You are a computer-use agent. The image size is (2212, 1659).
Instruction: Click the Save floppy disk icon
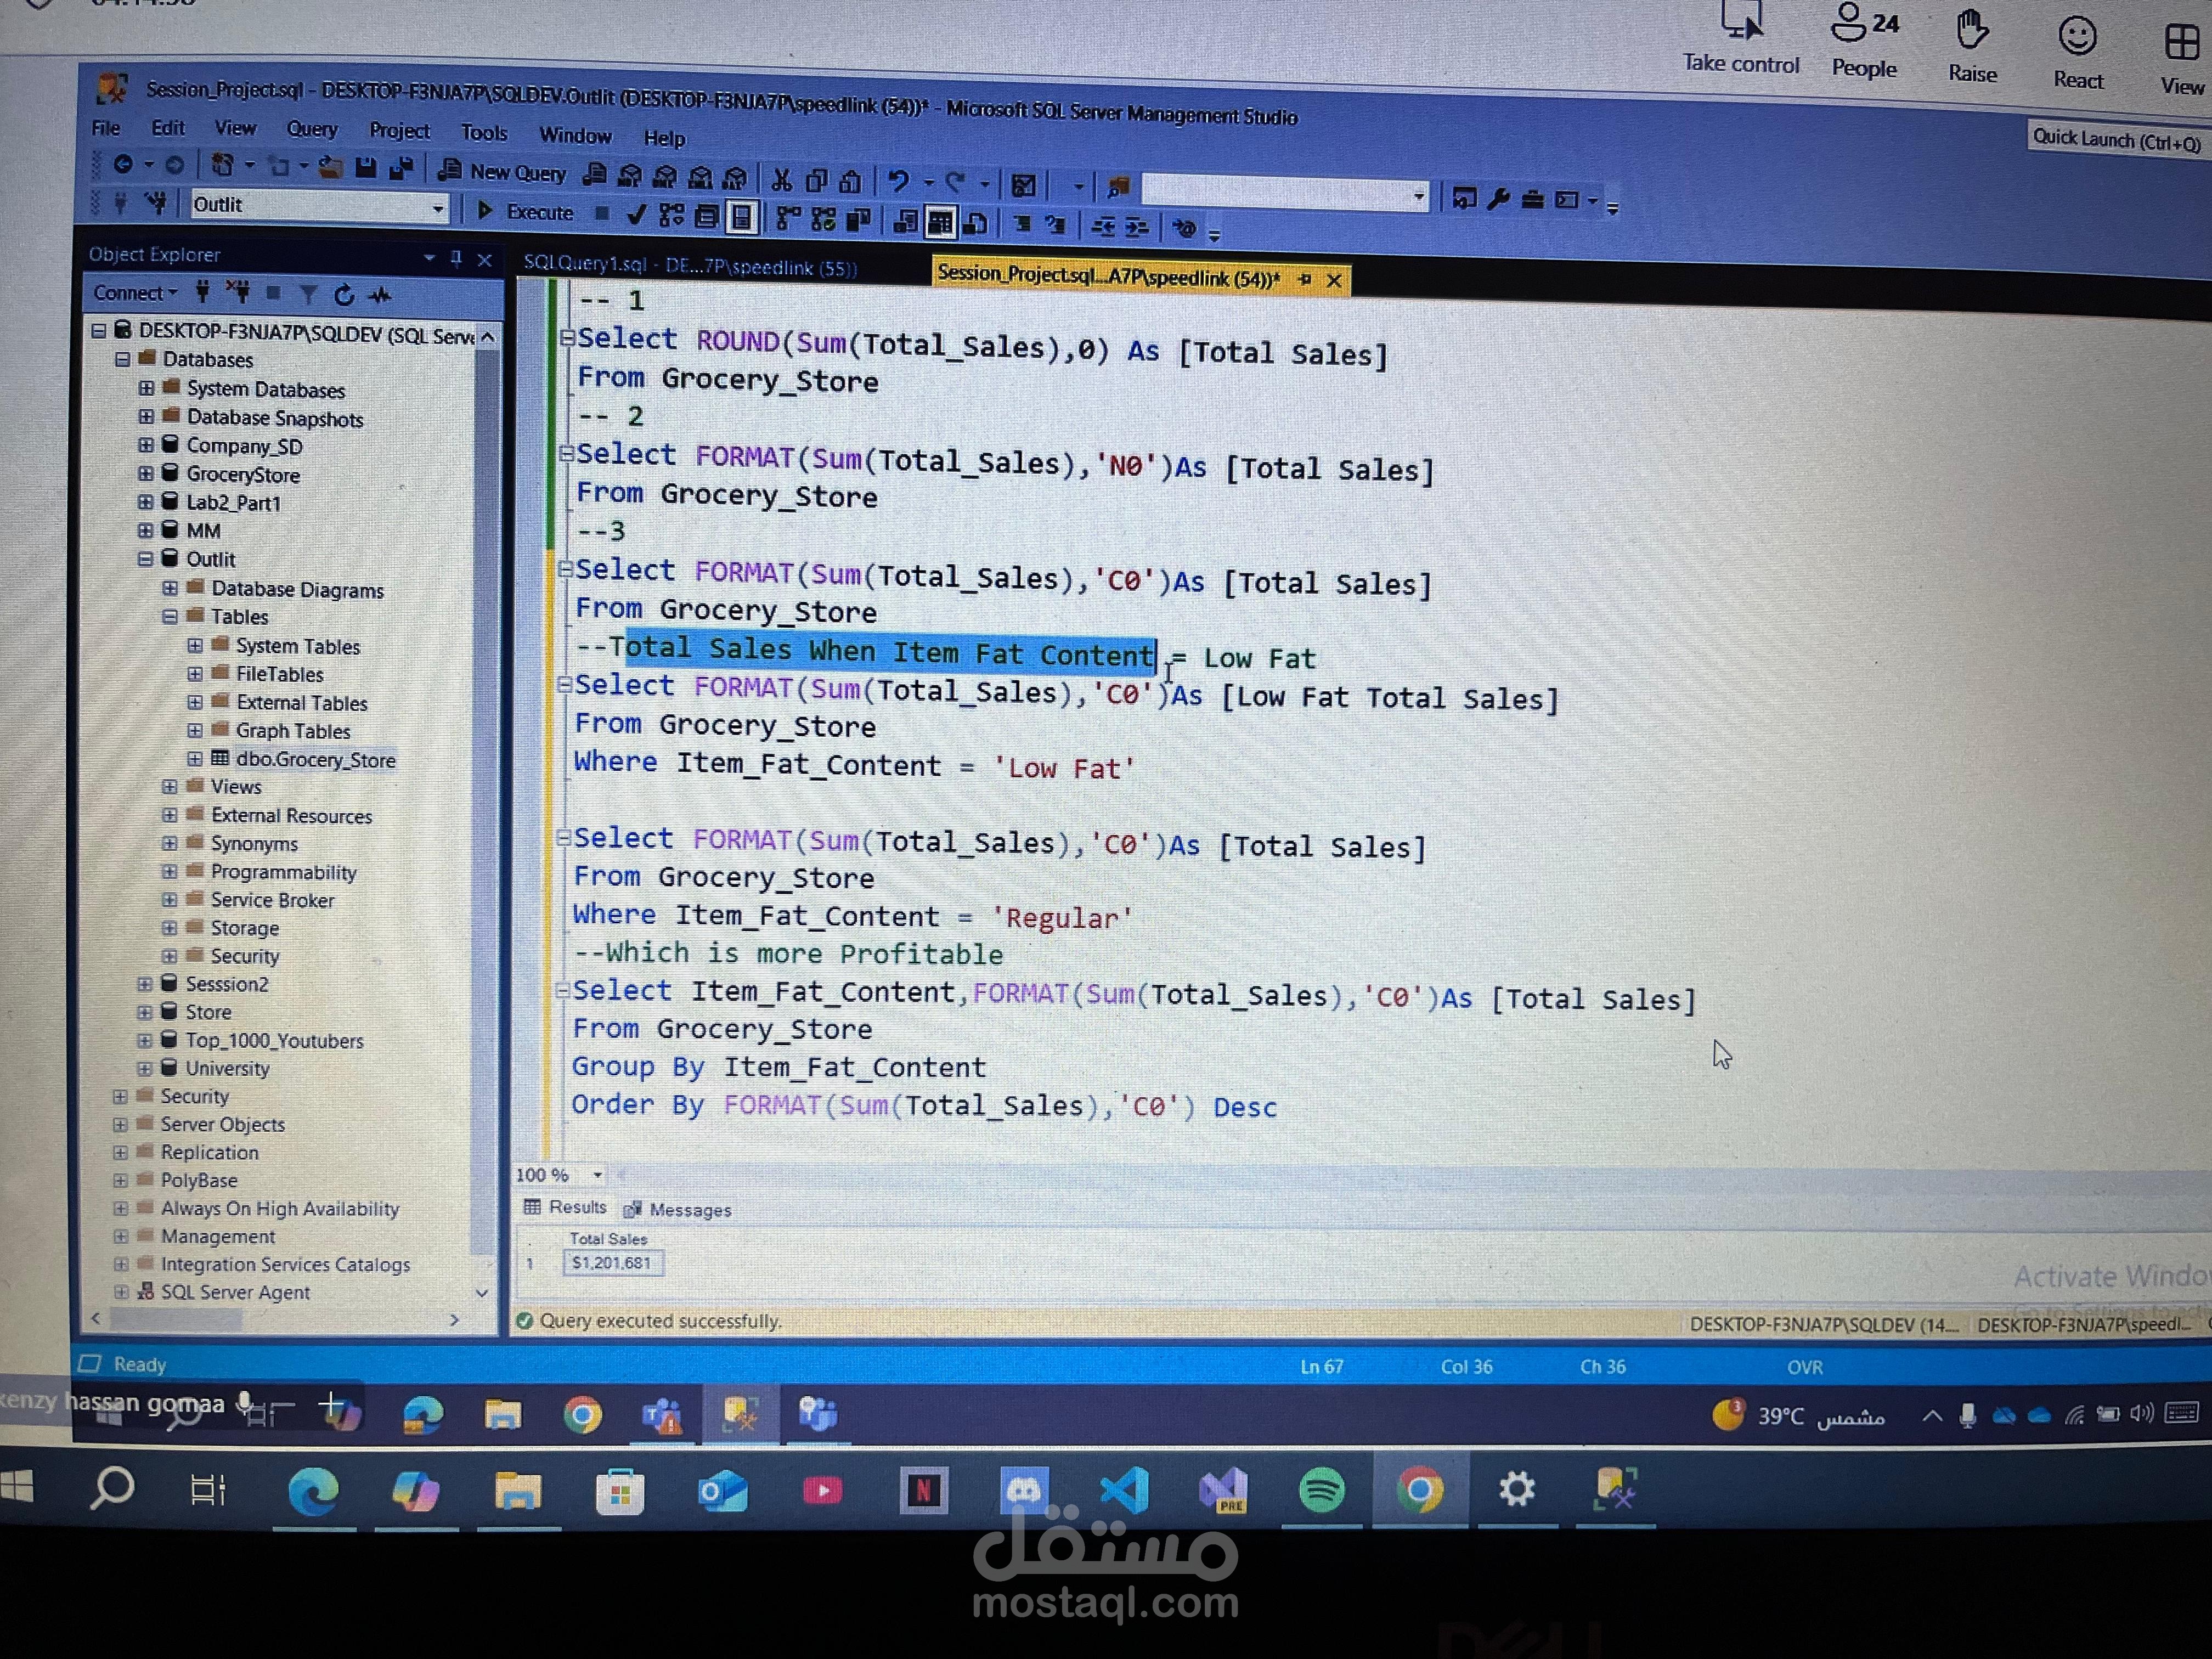click(x=366, y=169)
